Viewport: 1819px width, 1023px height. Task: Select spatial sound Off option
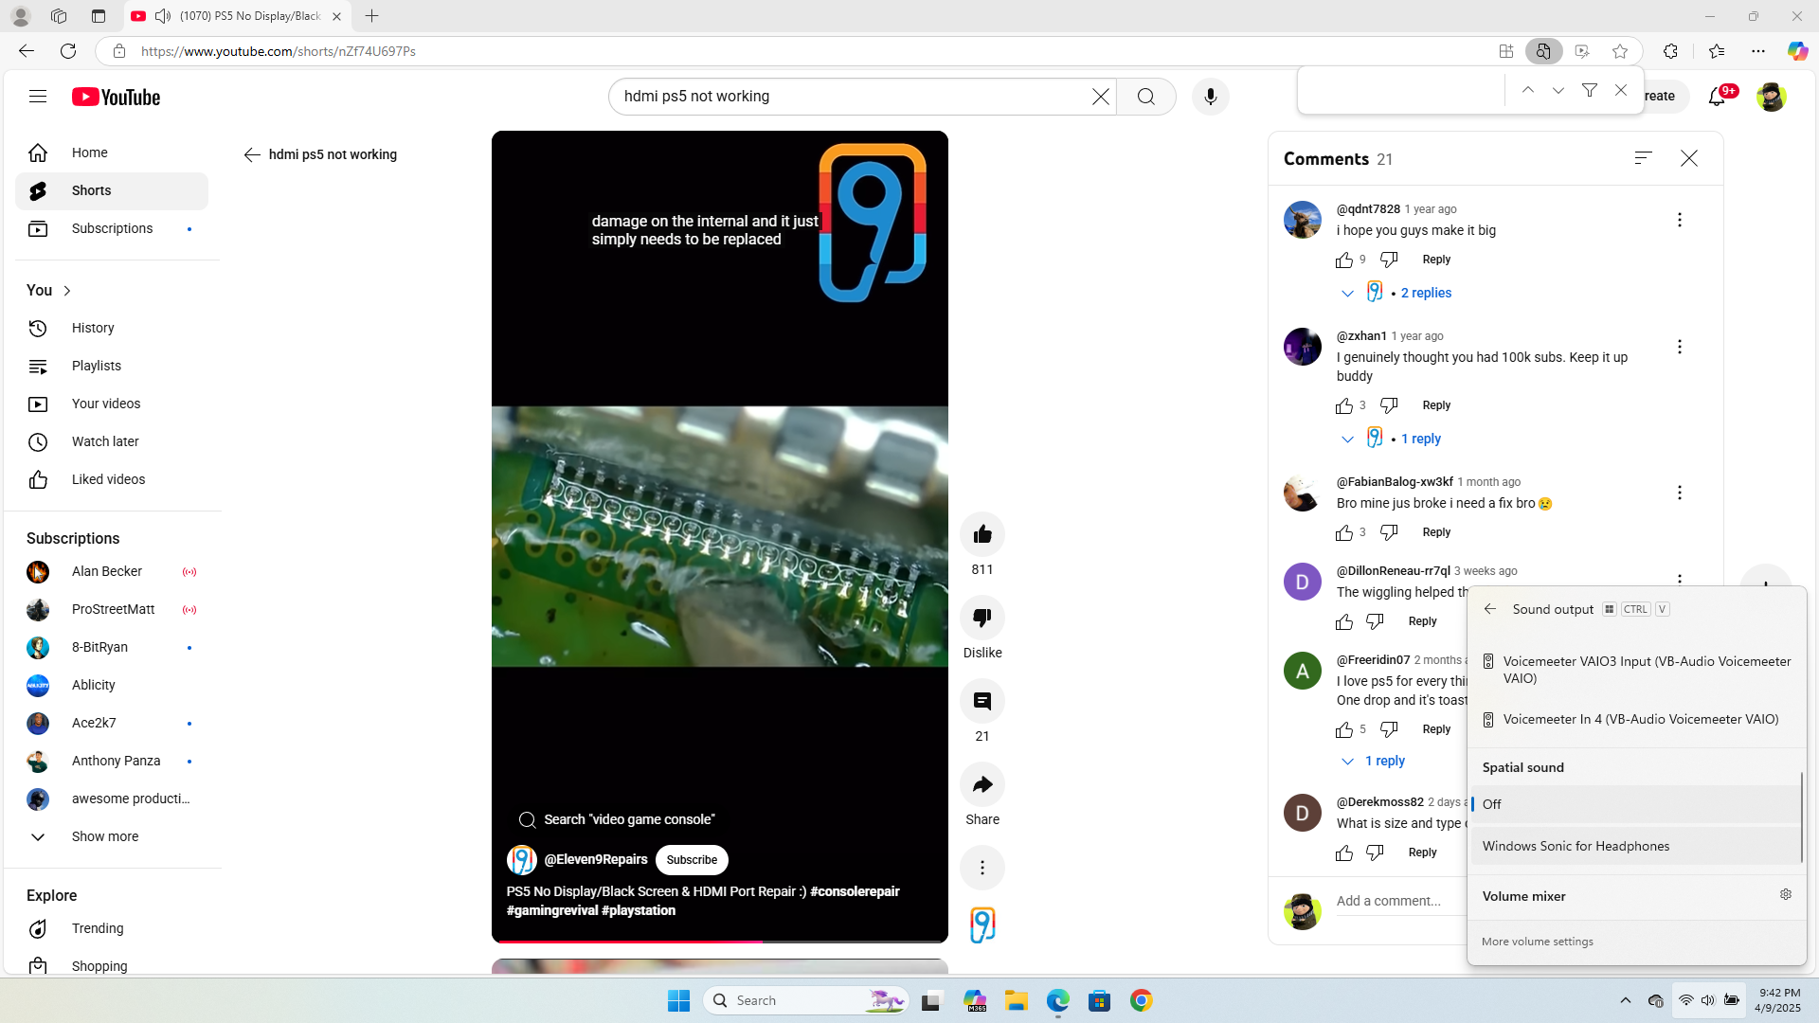[1635, 804]
